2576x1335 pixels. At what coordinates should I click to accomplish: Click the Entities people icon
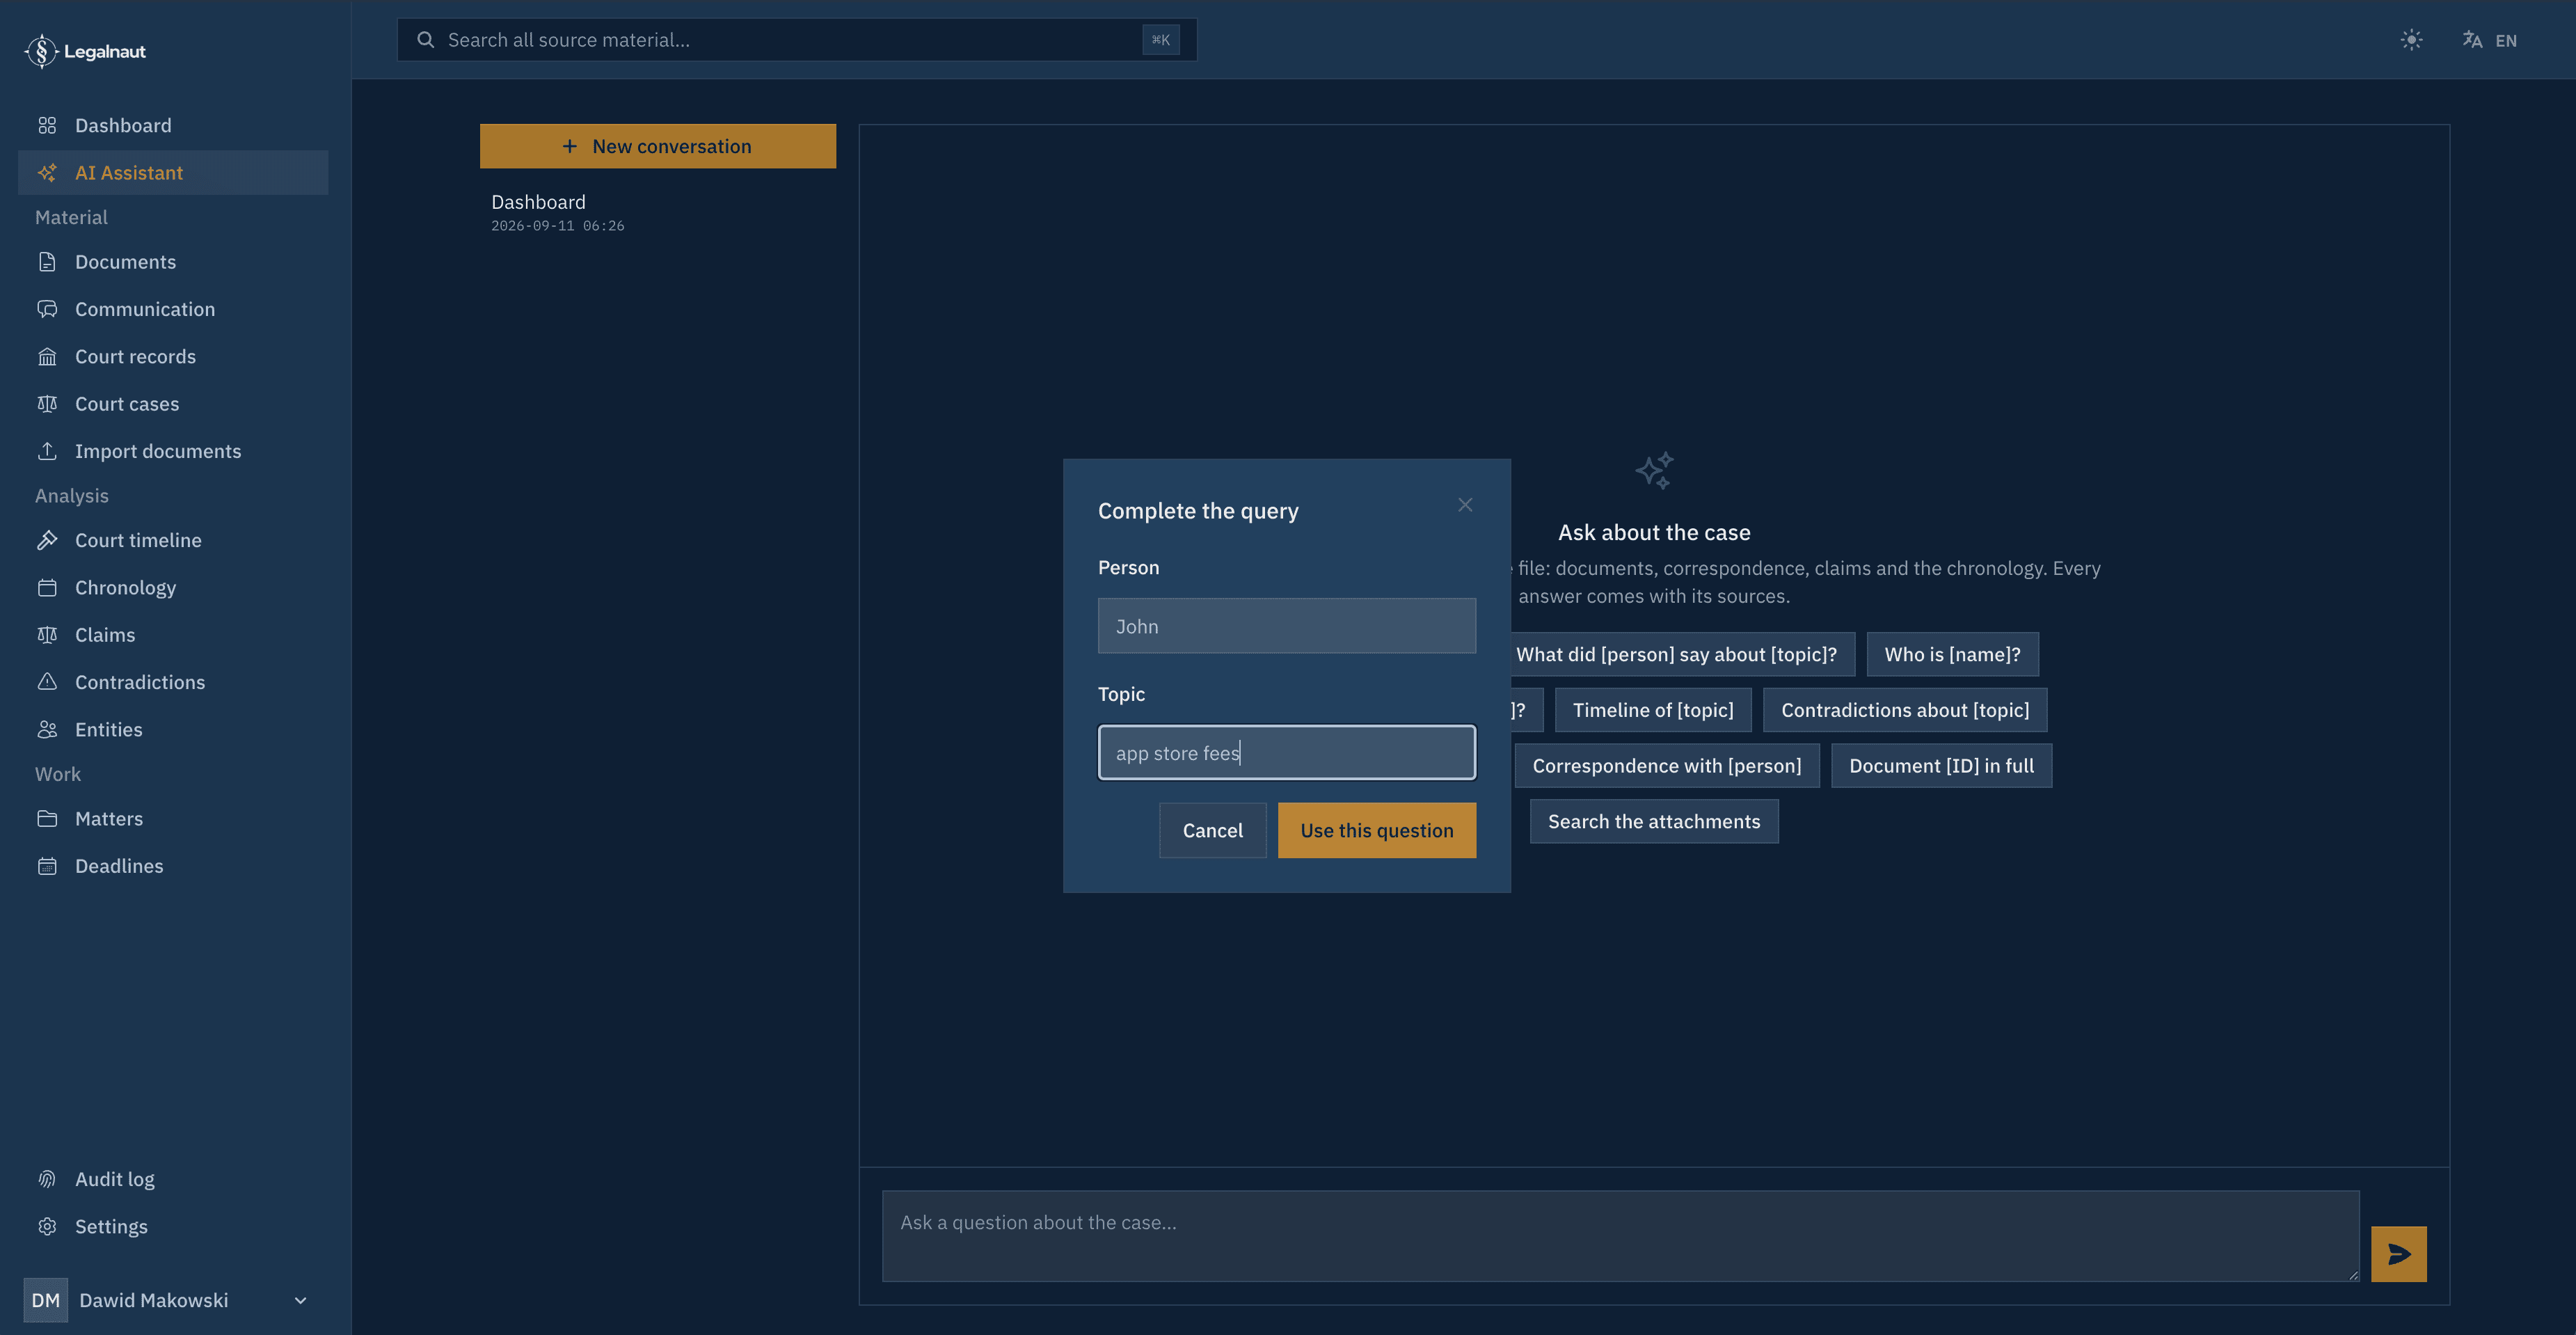coord(47,729)
